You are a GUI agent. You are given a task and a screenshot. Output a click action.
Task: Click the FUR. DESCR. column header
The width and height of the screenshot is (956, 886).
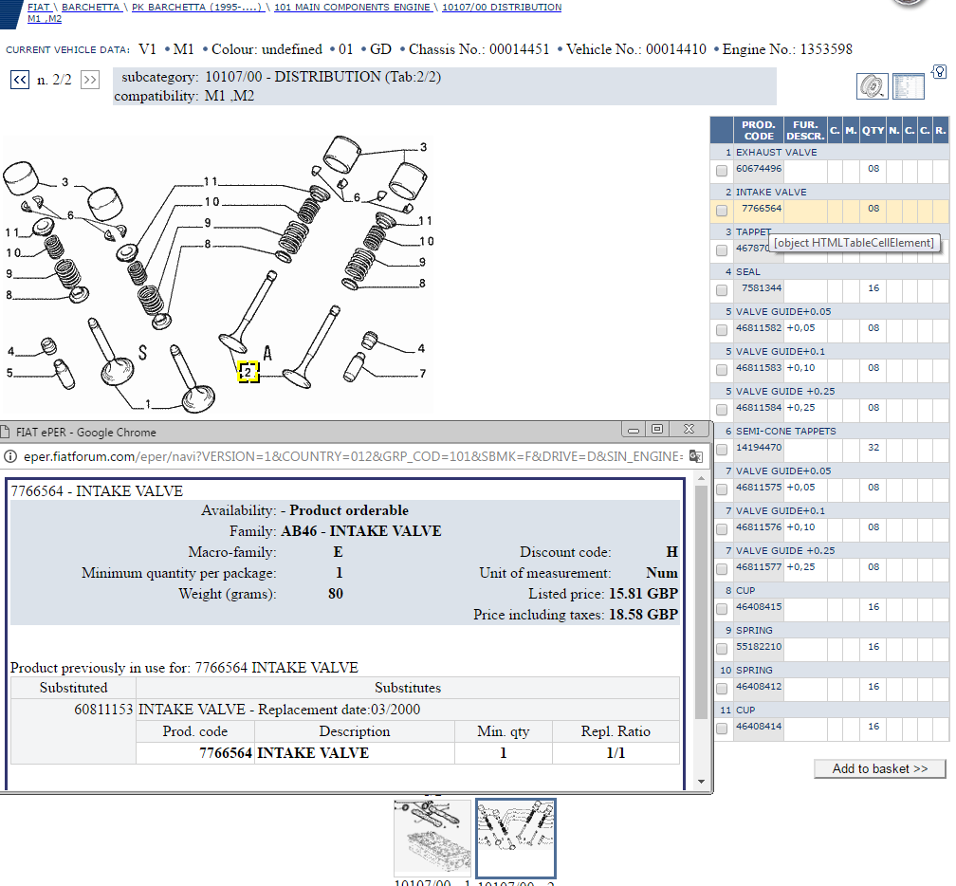pos(805,131)
